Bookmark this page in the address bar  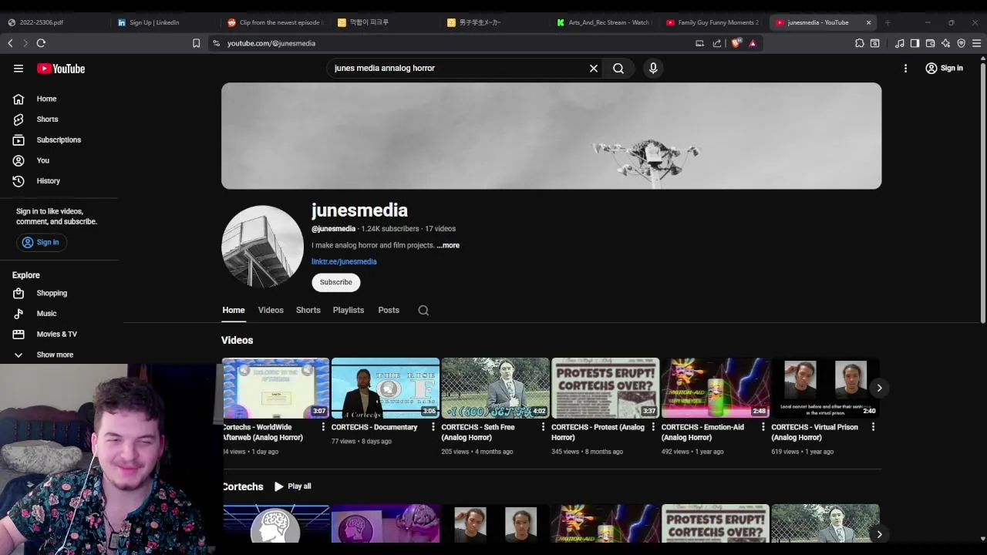click(196, 43)
